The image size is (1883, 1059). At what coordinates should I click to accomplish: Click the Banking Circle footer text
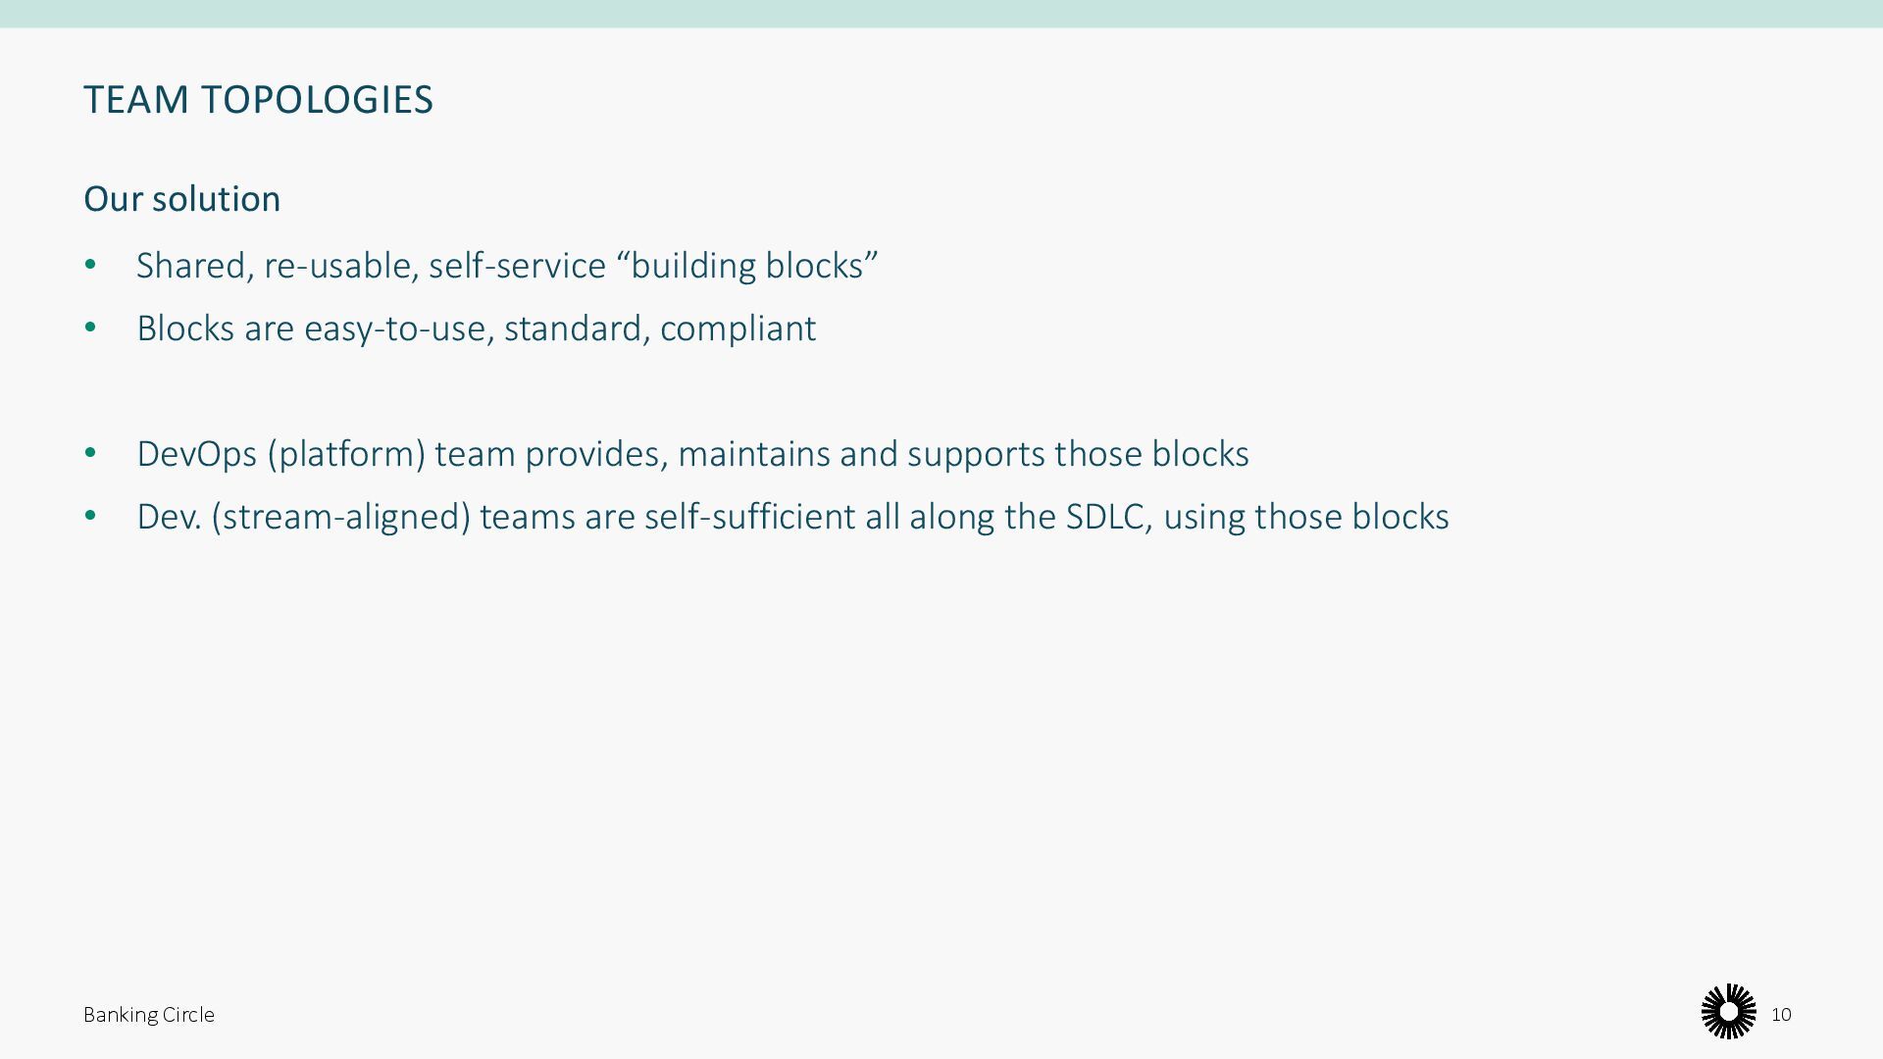point(149,1015)
